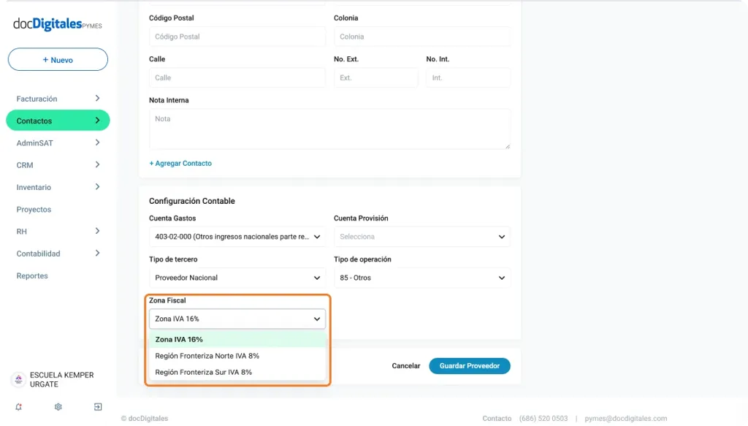Open the Tipo de operación dropdown
The height and width of the screenshot is (426, 748).
[421, 278]
